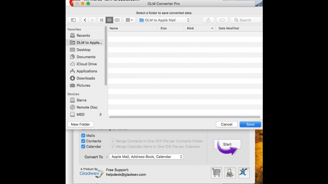Toggle the sidebar visibility button
The width and height of the screenshot is (328, 184).
(x=73, y=20)
